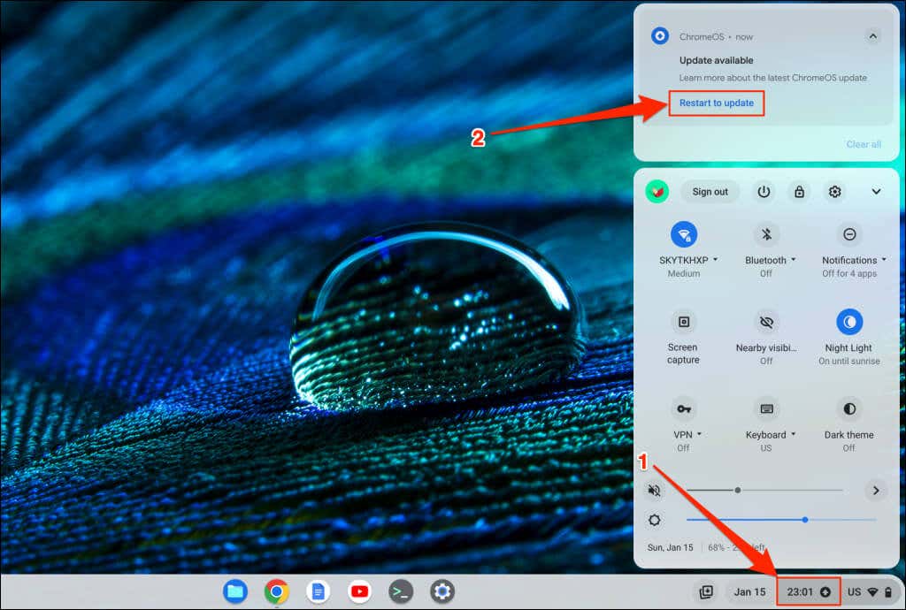Image resolution: width=906 pixels, height=610 pixels.
Task: Collapse the quick settings panel chevron
Action: pyautogui.click(x=876, y=192)
